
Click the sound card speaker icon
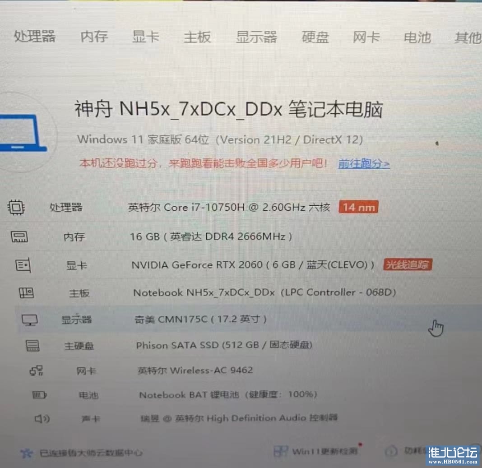[42, 418]
